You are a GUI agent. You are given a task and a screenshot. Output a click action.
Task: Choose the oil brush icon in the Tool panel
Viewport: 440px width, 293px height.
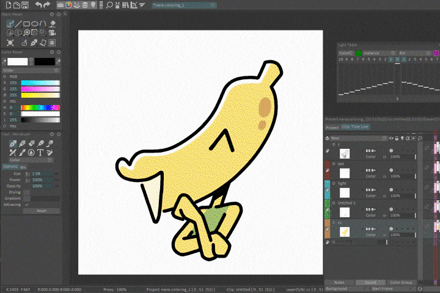(22, 153)
